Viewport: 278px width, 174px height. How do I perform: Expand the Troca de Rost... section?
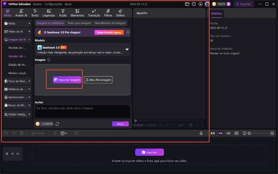(x=17, y=81)
